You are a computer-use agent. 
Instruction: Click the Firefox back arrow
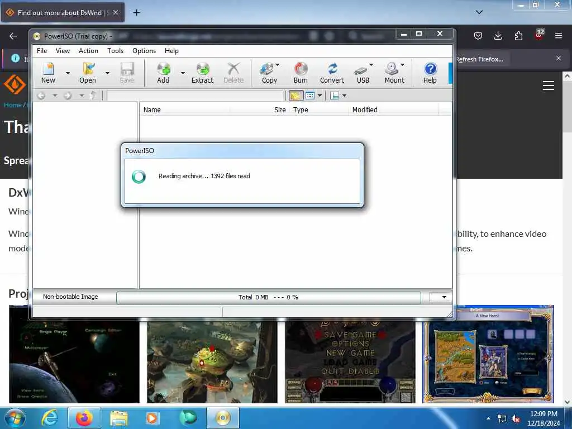click(x=13, y=36)
